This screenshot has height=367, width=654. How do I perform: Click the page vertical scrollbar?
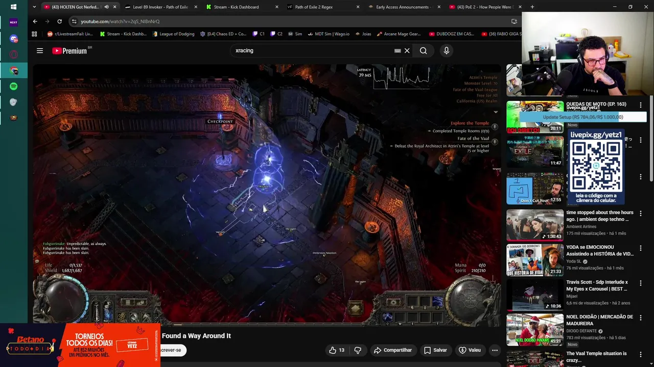(651, 138)
